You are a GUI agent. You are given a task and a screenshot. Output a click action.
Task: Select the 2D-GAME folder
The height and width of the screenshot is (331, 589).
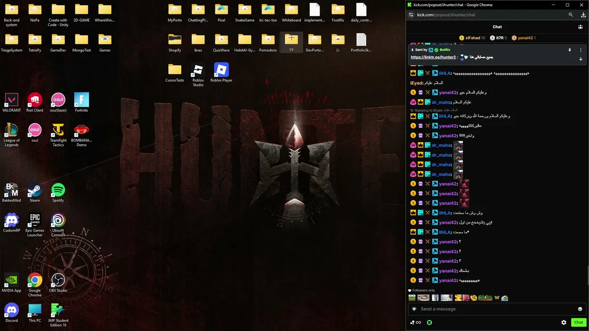81,13
